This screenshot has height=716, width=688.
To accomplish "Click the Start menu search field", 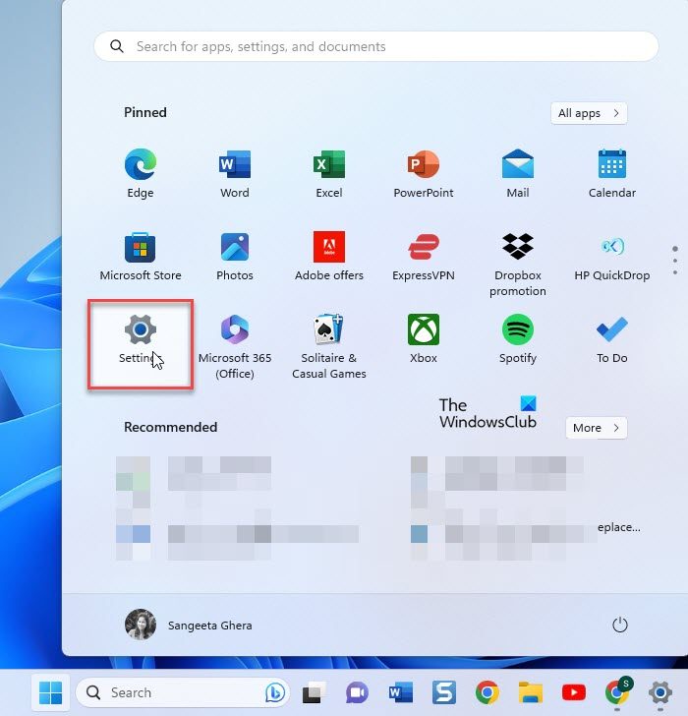I will (376, 46).
